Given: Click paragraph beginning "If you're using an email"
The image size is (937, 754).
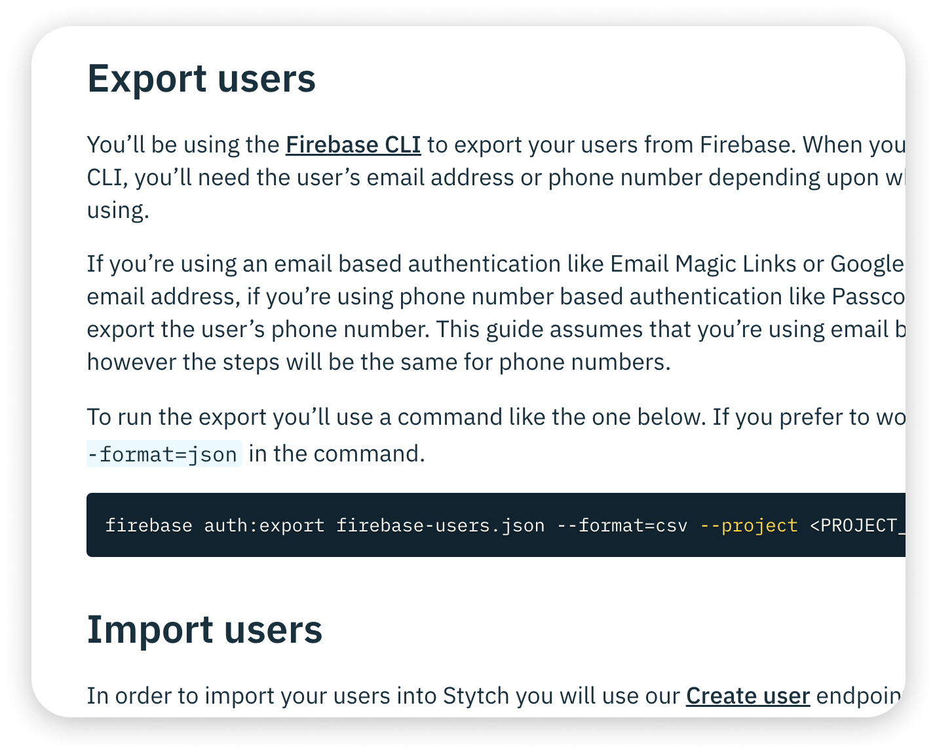Looking at the screenshot, I should click(496, 313).
